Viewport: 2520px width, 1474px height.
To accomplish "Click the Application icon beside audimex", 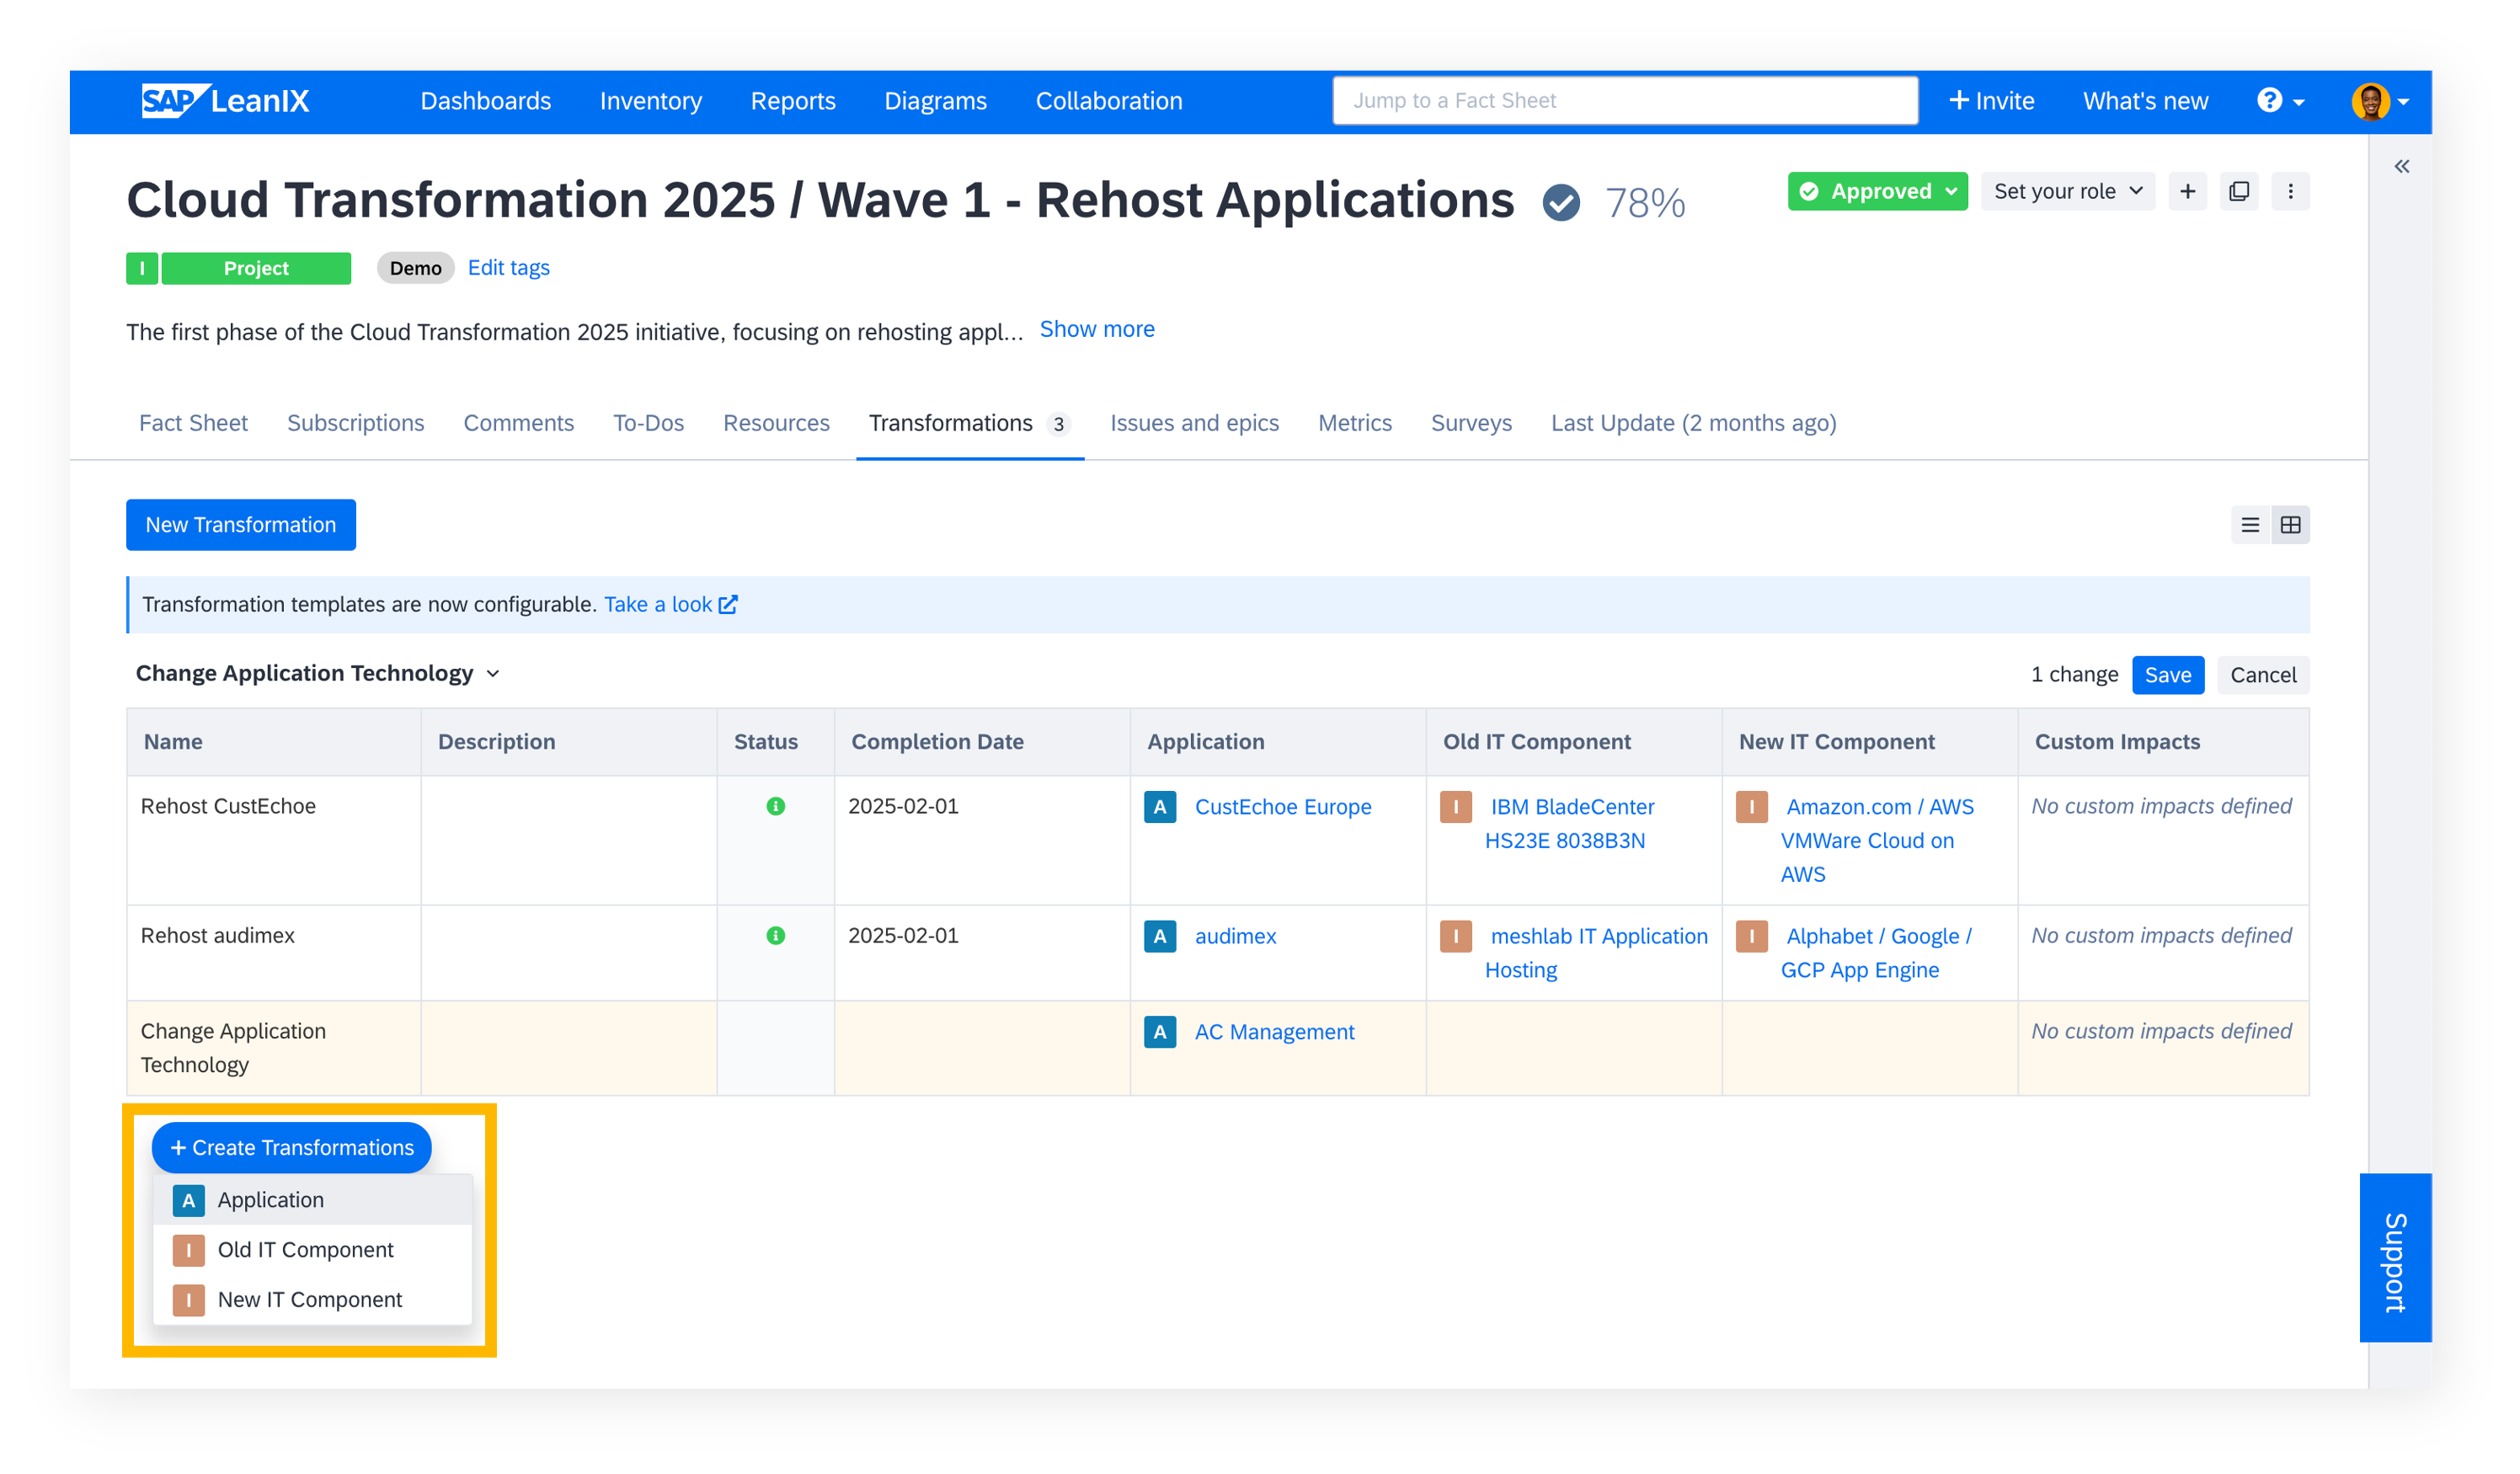I will pyautogui.click(x=1160, y=936).
